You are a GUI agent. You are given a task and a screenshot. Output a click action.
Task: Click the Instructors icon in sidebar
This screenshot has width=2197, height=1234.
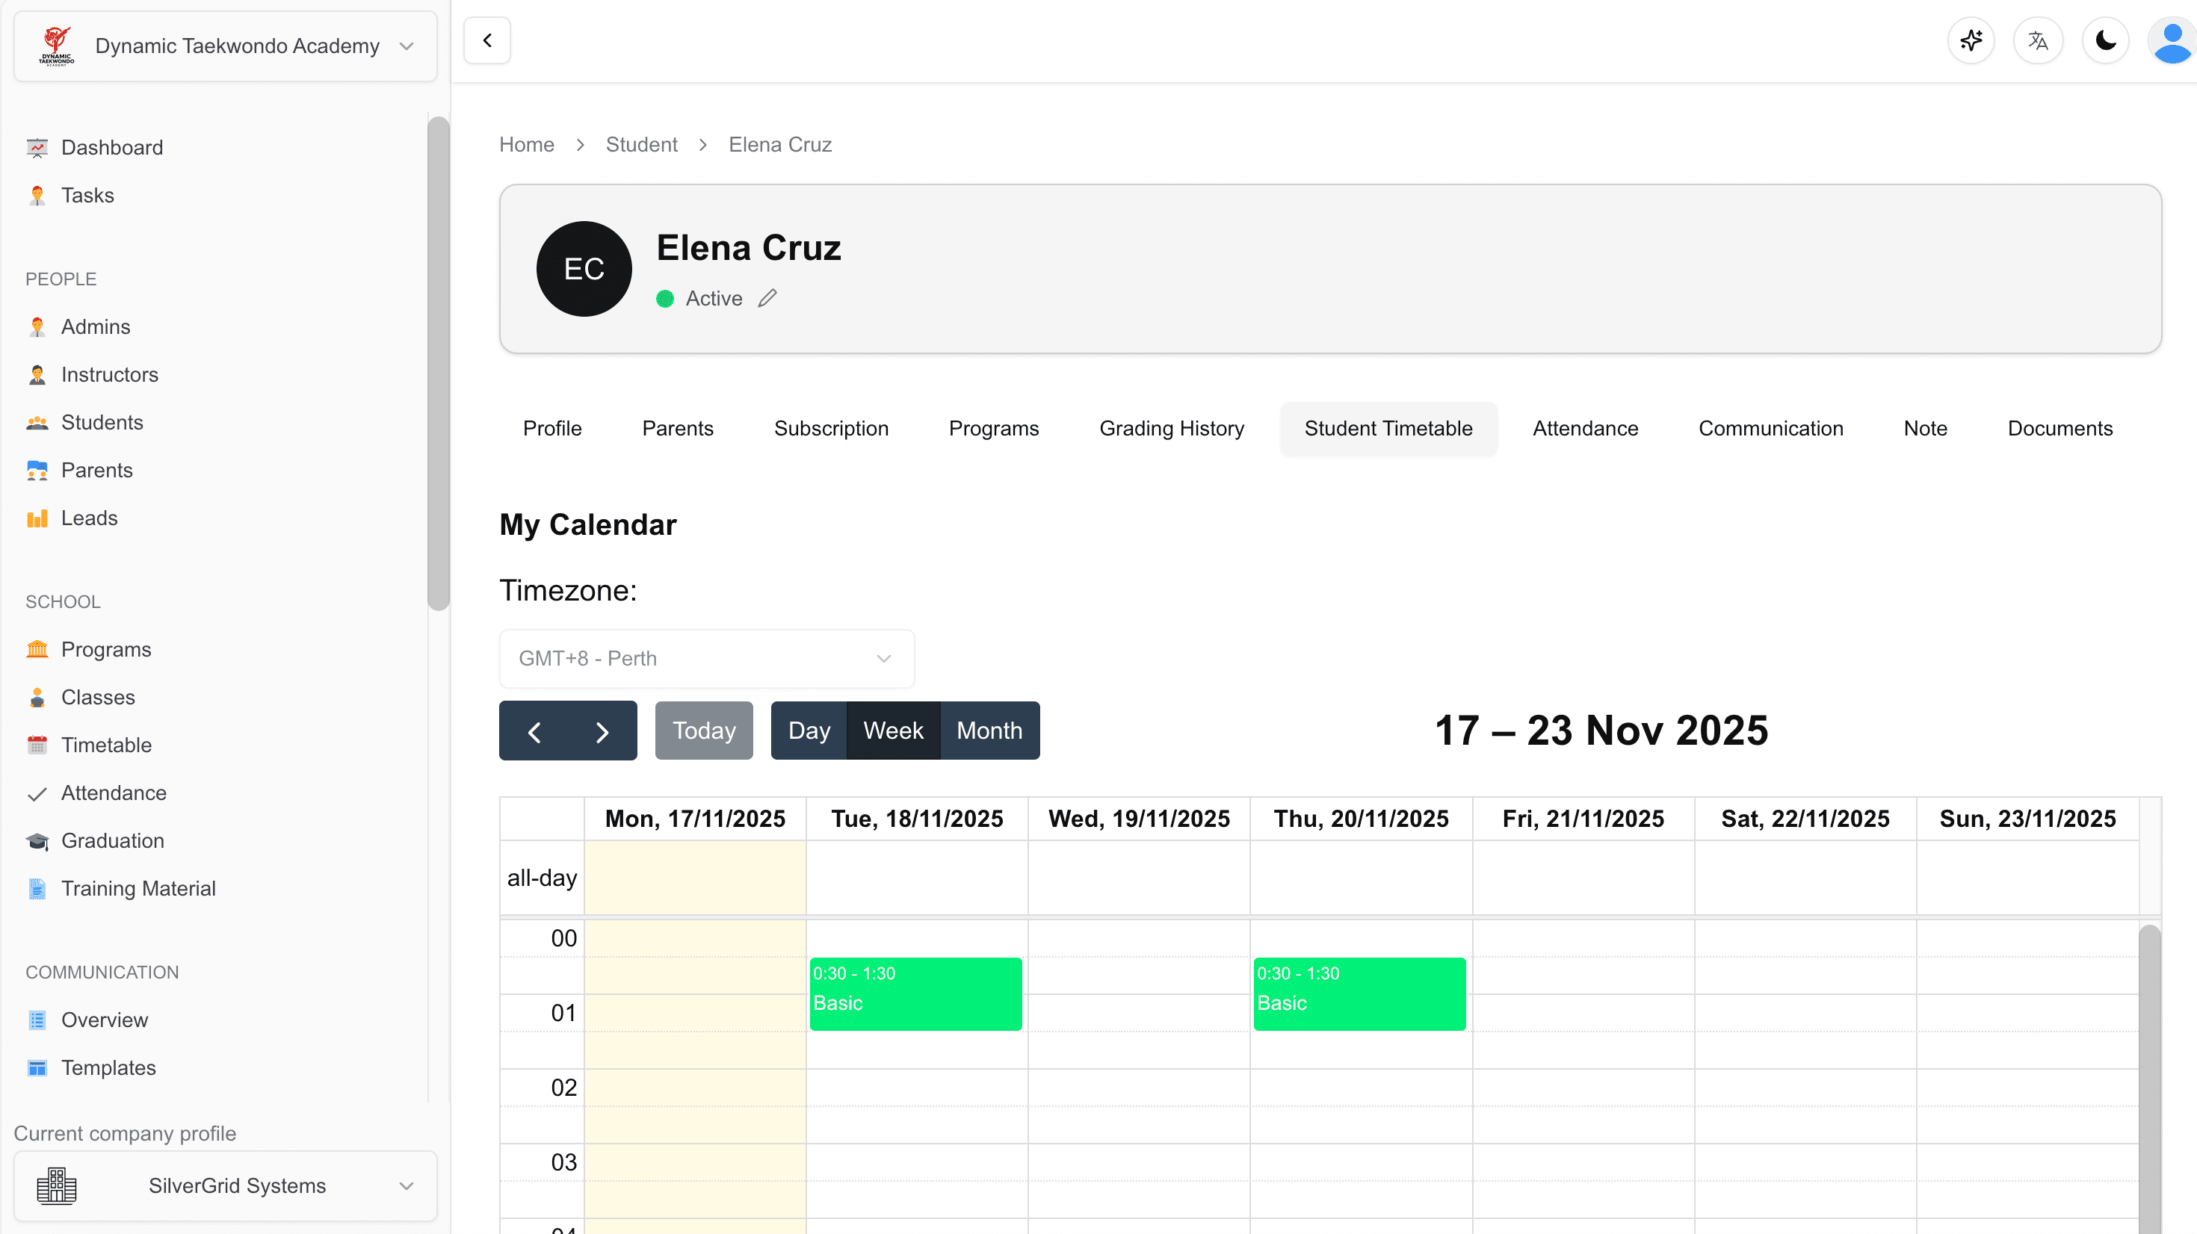click(37, 375)
